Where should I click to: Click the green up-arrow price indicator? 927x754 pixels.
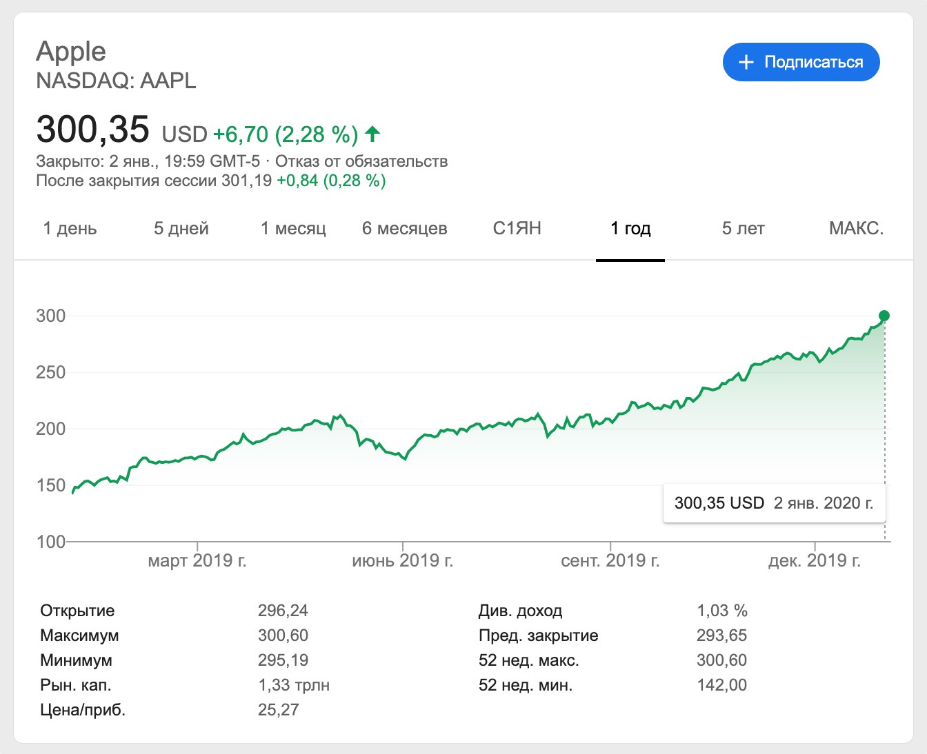point(372,134)
